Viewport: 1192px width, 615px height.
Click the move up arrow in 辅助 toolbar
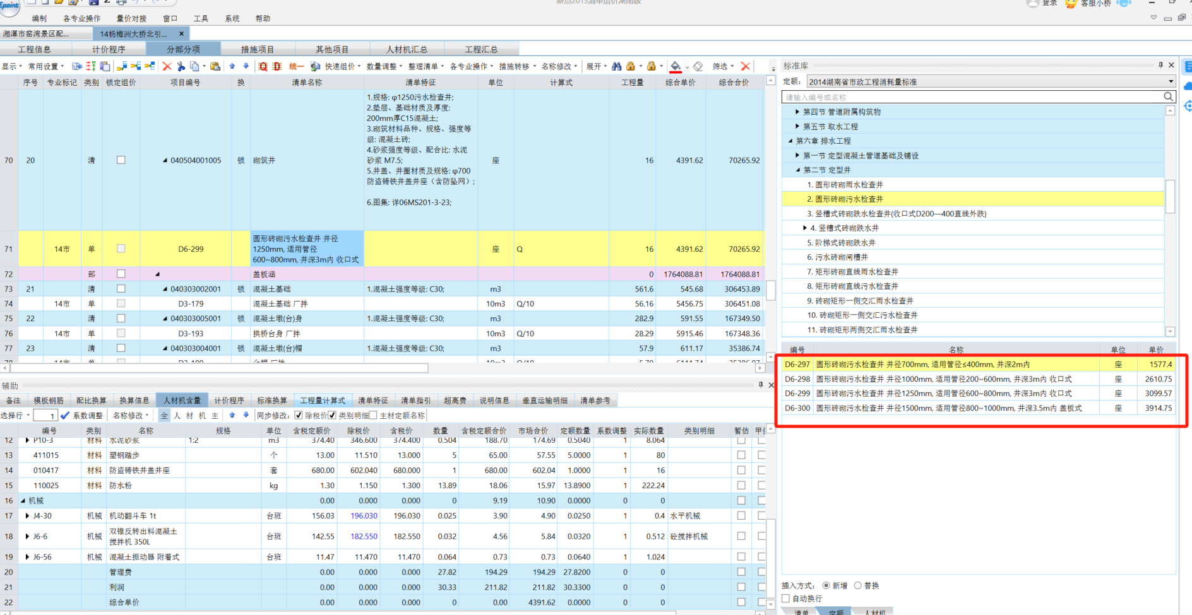click(232, 415)
